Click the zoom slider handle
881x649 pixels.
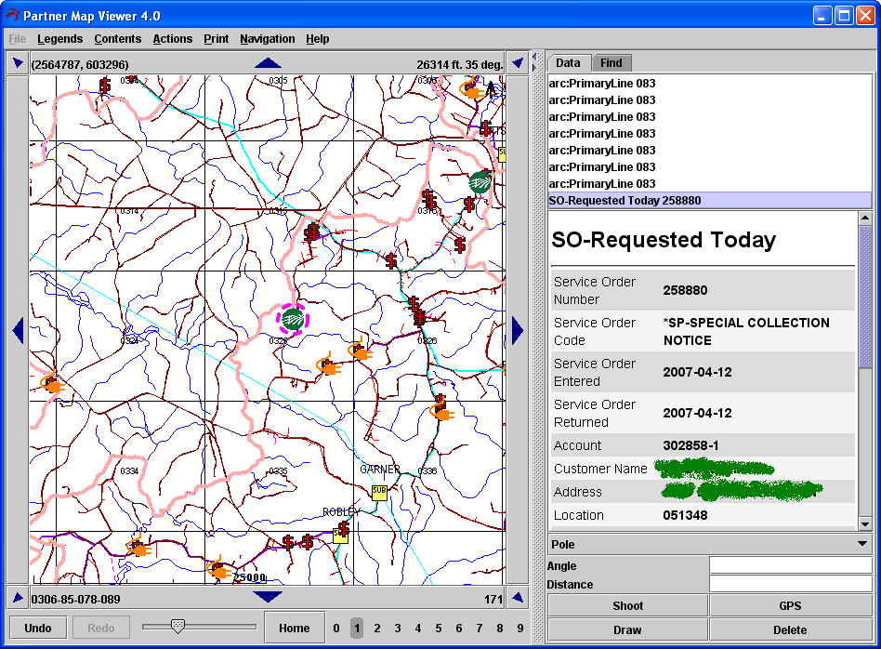pos(178,627)
